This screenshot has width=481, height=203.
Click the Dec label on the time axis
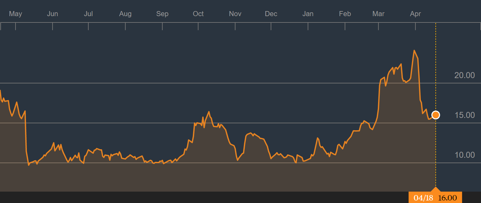(x=271, y=14)
